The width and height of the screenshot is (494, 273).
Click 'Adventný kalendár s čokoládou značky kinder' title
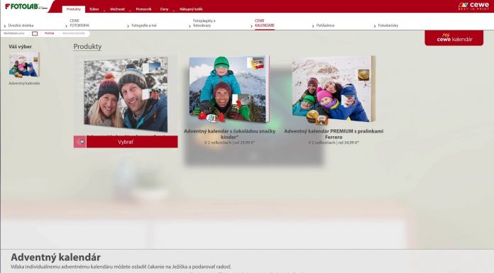coord(229,134)
